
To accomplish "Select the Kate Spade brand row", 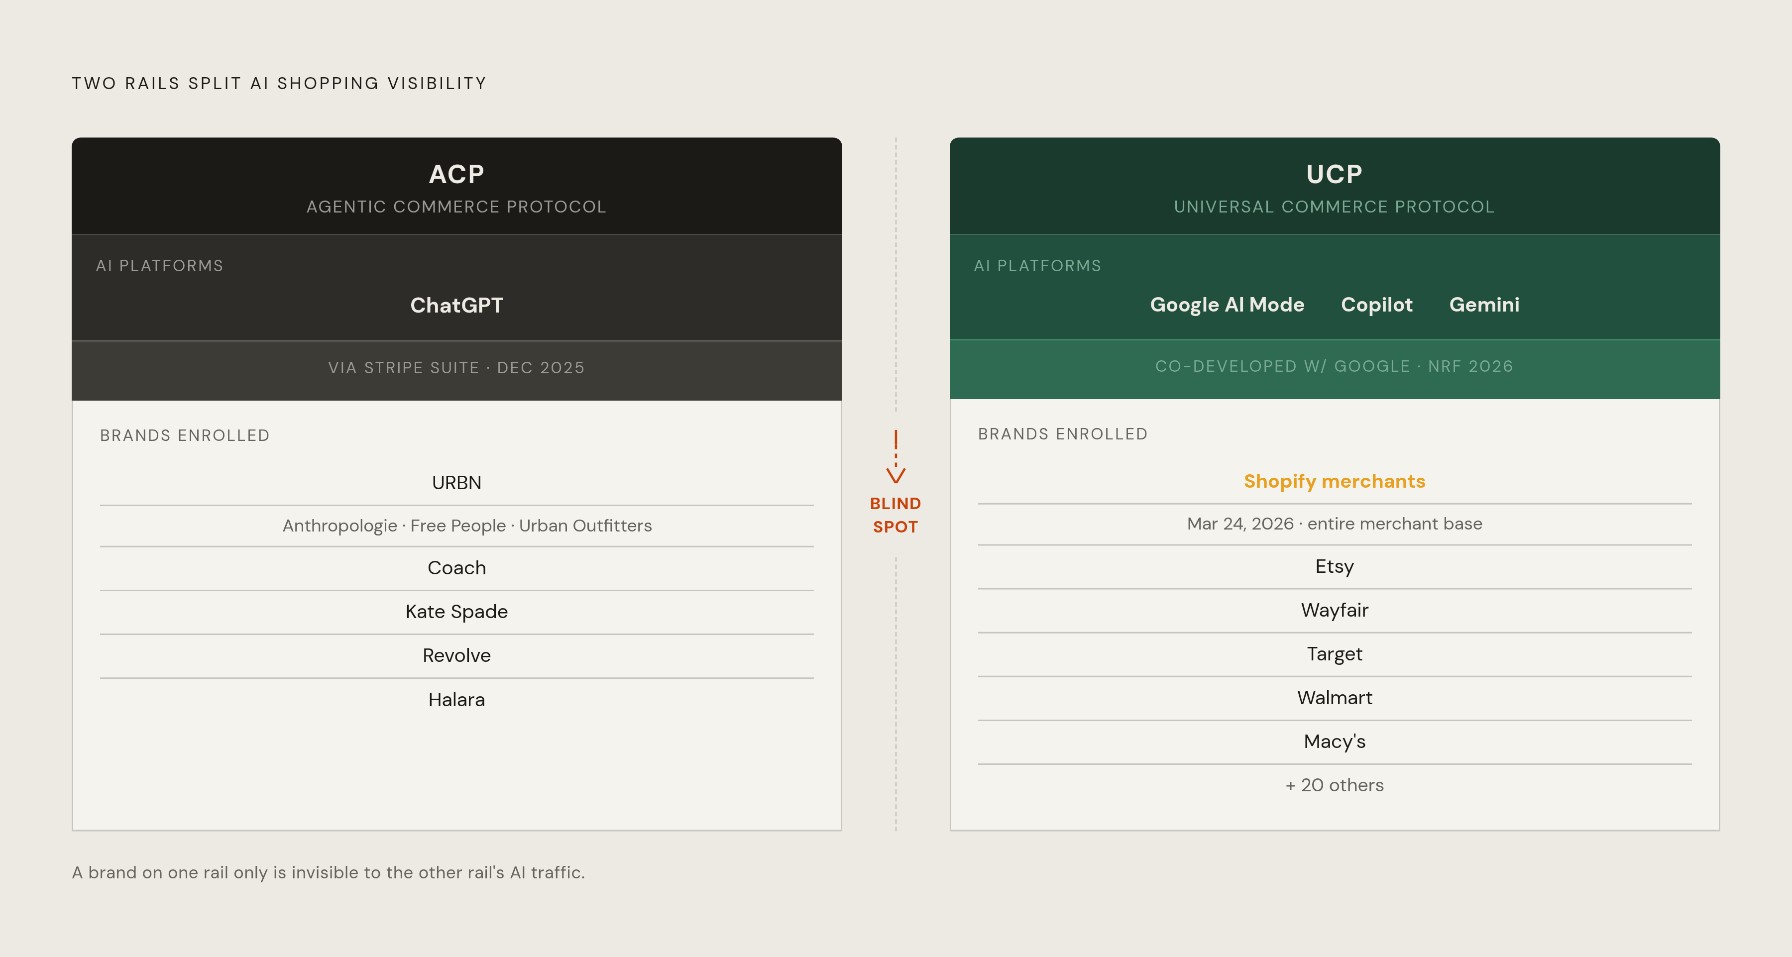I will coord(456,612).
